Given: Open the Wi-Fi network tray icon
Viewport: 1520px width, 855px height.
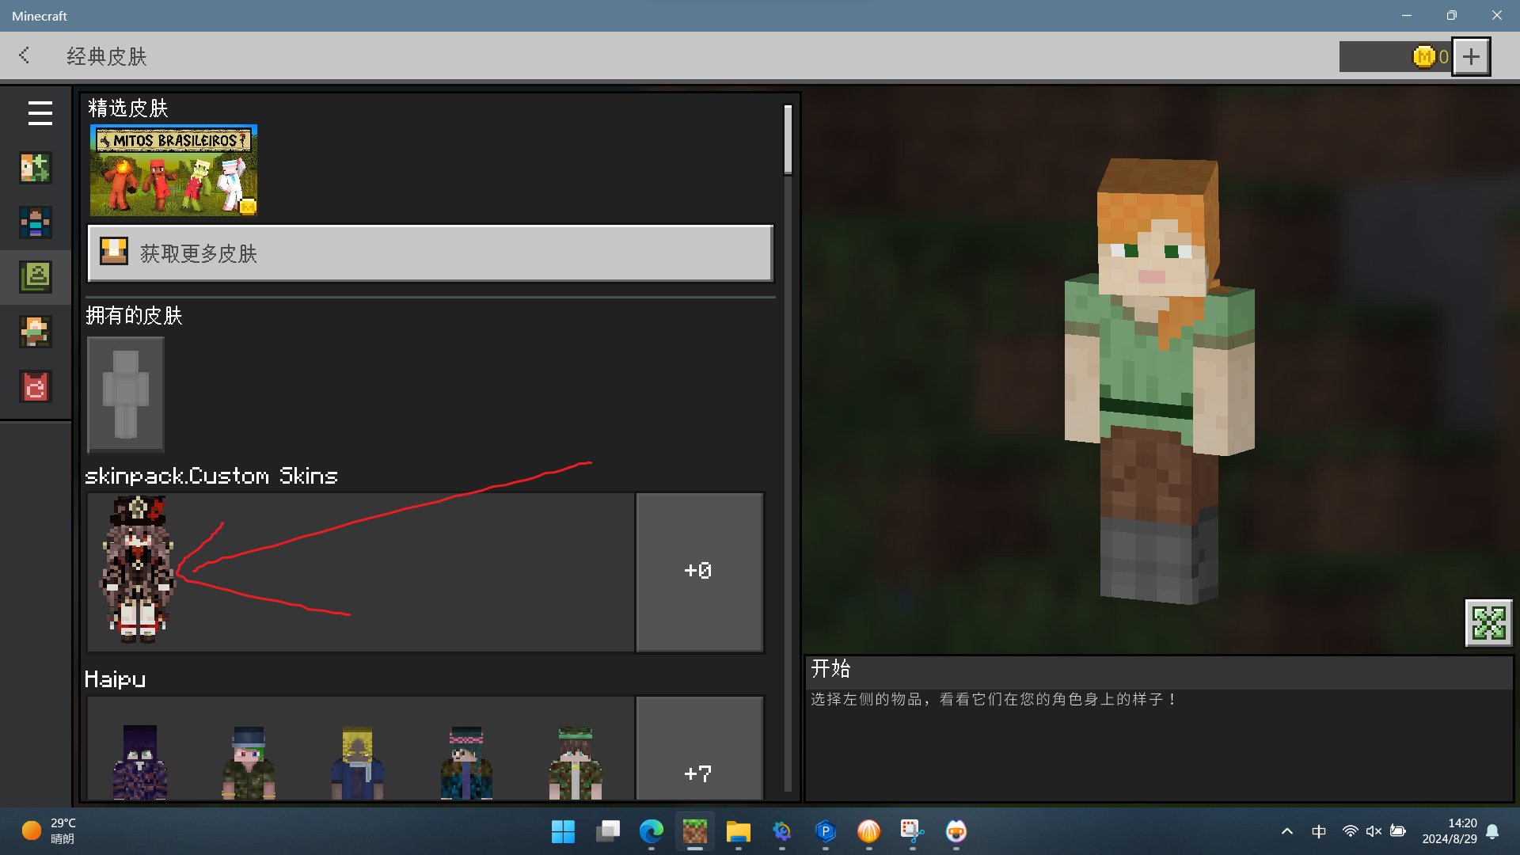Looking at the screenshot, I should [1351, 831].
